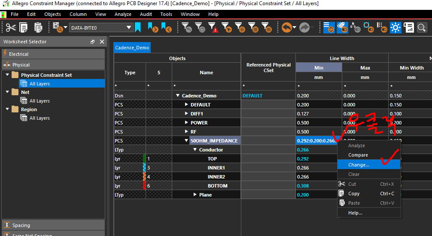Open the Spacing worksheet section

53,225
